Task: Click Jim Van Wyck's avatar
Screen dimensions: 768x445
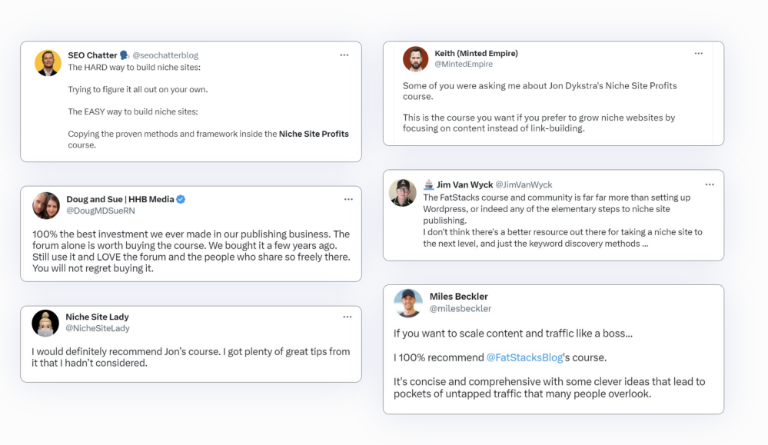Action: tap(402, 192)
